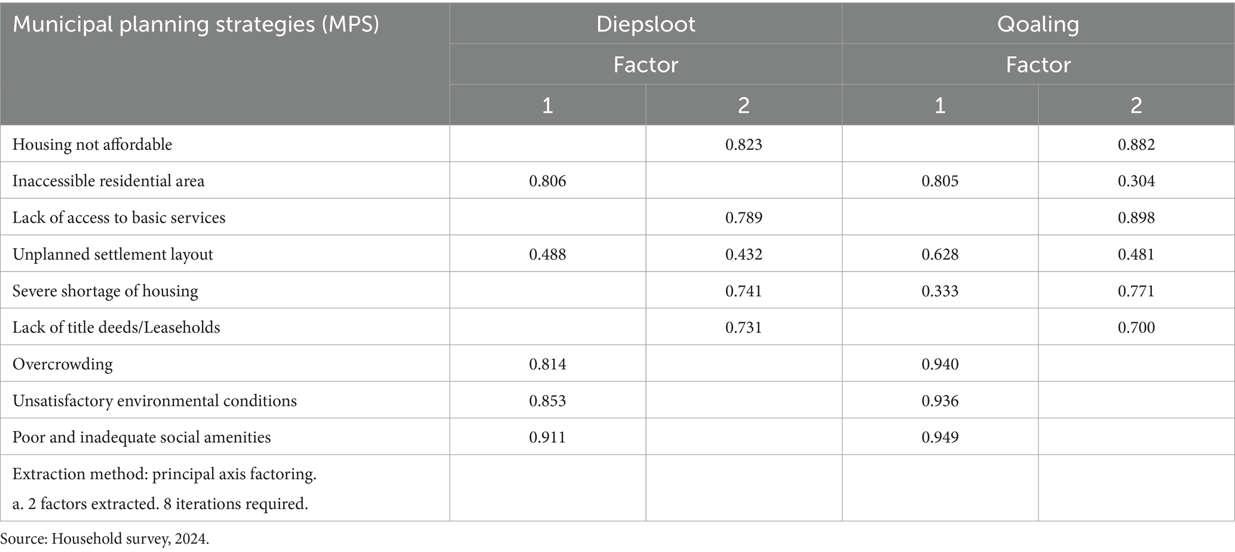The image size is (1235, 552).
Task: Select the 0.304 cell value
Action: [1136, 181]
